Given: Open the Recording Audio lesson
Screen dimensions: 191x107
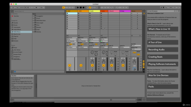Looking at the screenshot, I should point(163,50).
